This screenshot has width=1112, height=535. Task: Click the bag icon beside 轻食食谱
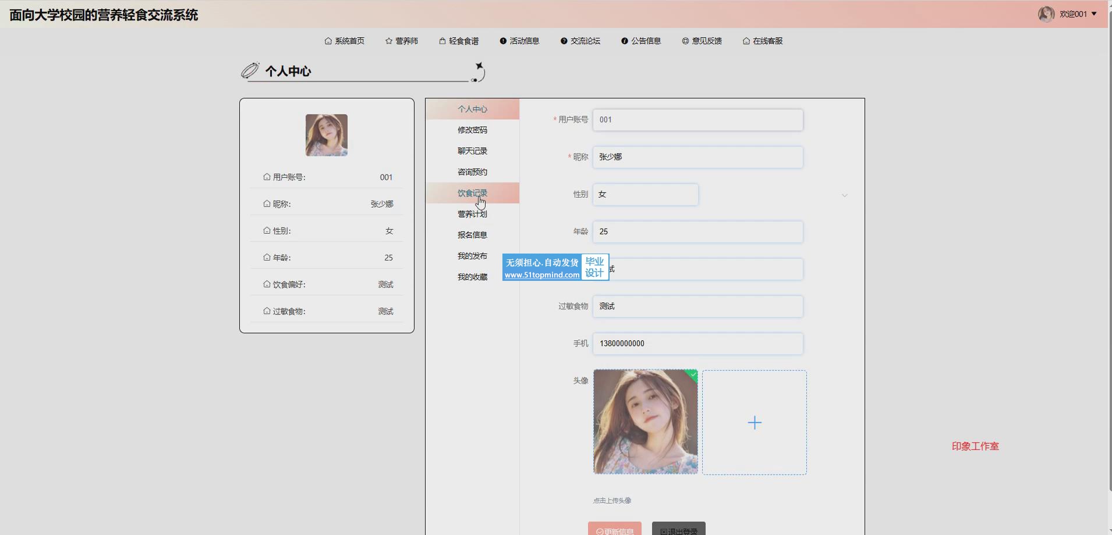pyautogui.click(x=442, y=41)
